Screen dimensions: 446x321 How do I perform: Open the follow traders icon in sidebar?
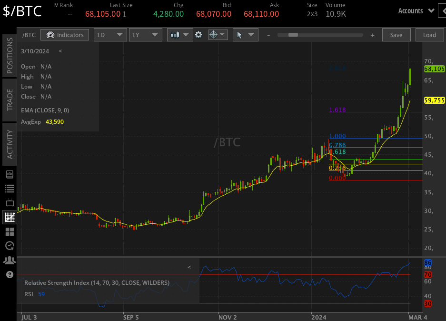coord(9,260)
